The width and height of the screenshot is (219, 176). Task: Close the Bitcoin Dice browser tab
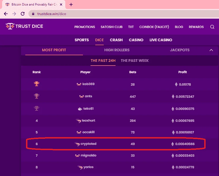[x=61, y=4]
